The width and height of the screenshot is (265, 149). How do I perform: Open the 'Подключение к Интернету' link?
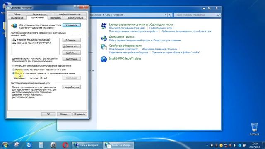(x=123, y=49)
